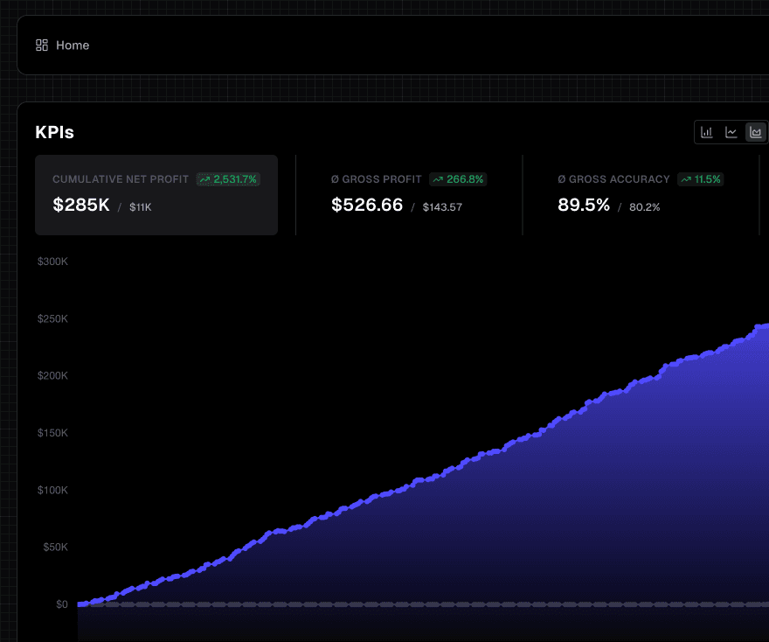The image size is (769, 642).
Task: Click the dashed $0 baseline on chart
Action: (x=423, y=604)
